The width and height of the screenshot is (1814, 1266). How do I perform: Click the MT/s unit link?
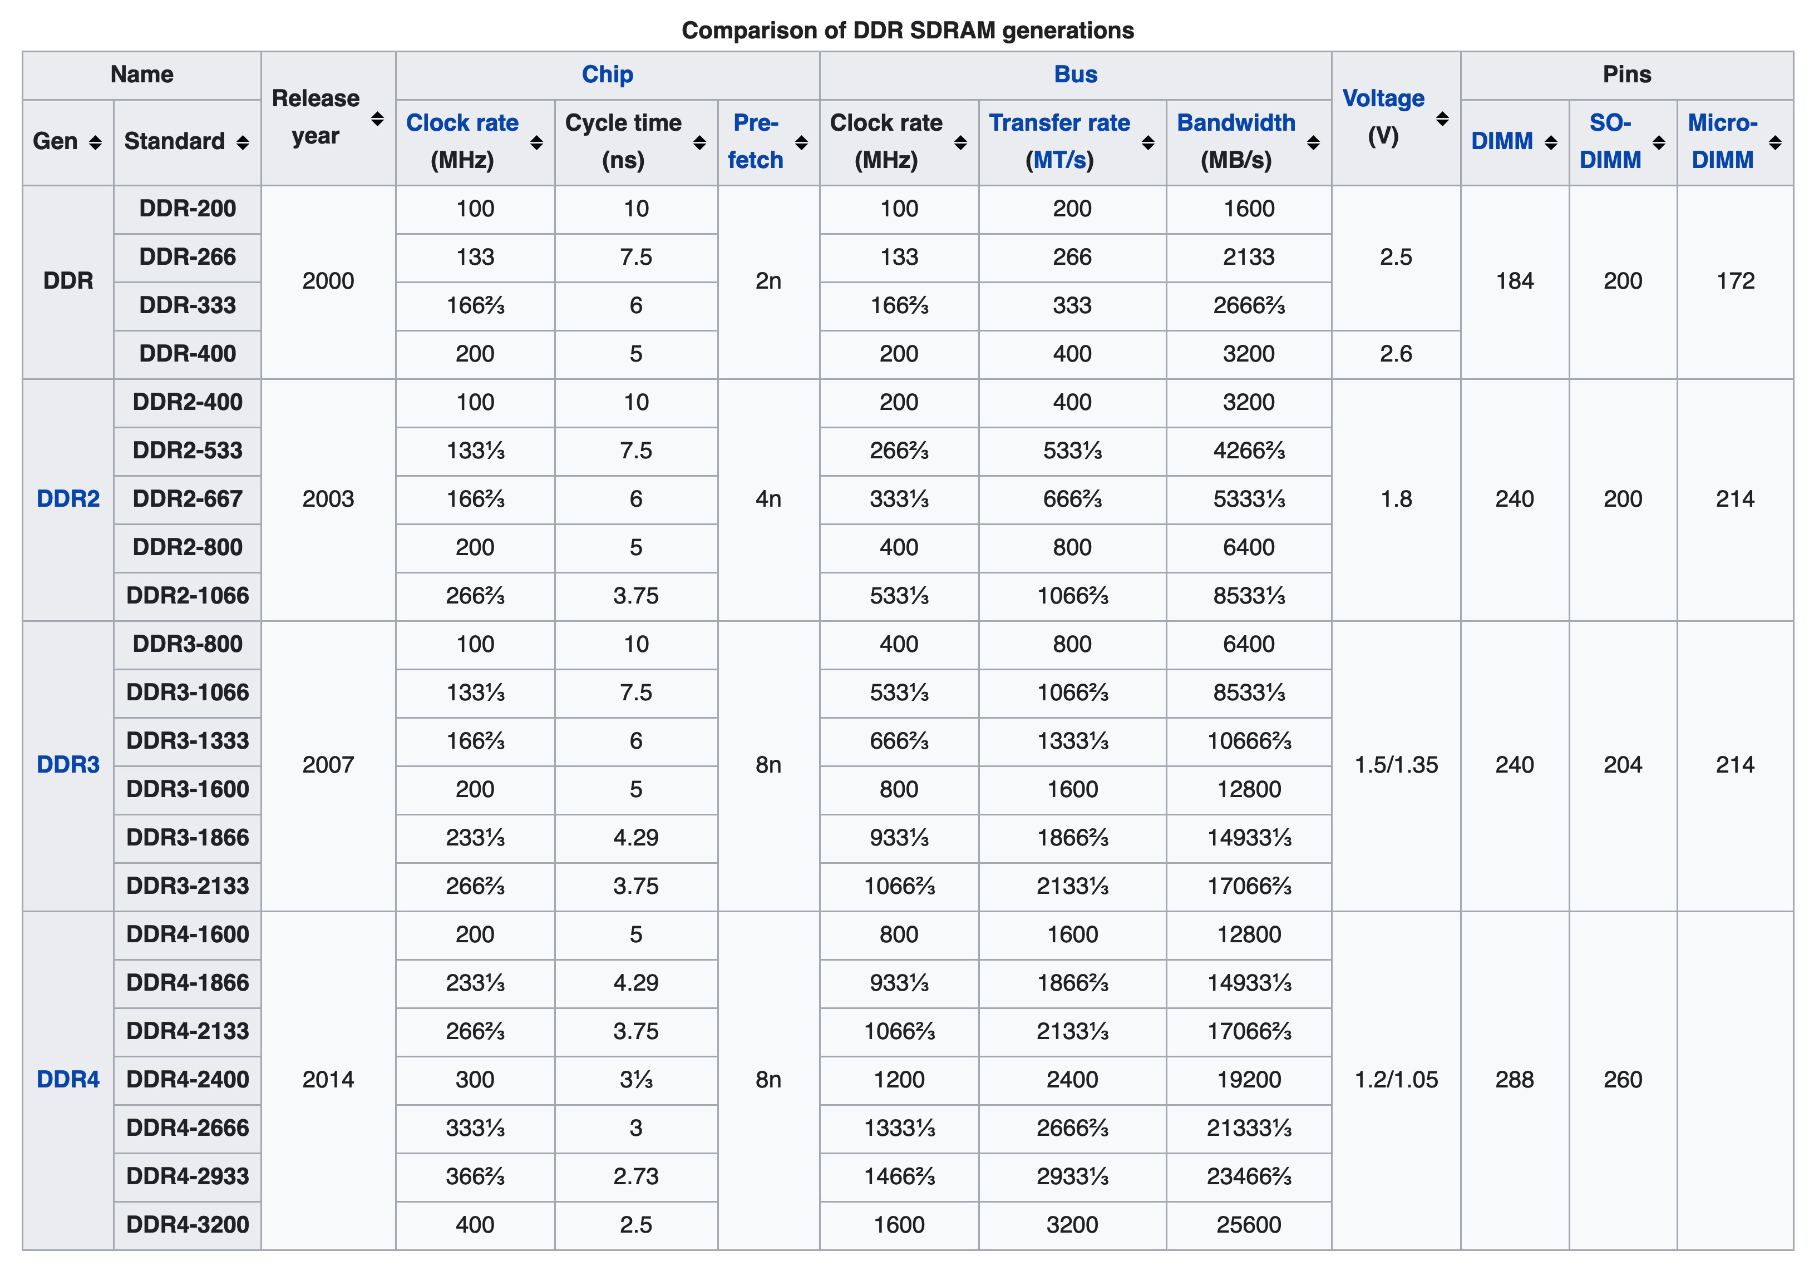coord(1059,160)
